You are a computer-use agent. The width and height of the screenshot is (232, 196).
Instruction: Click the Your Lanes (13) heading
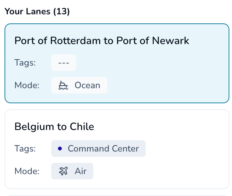tap(37, 11)
